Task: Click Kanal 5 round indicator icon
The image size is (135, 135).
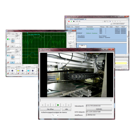Action: click(x=33, y=71)
